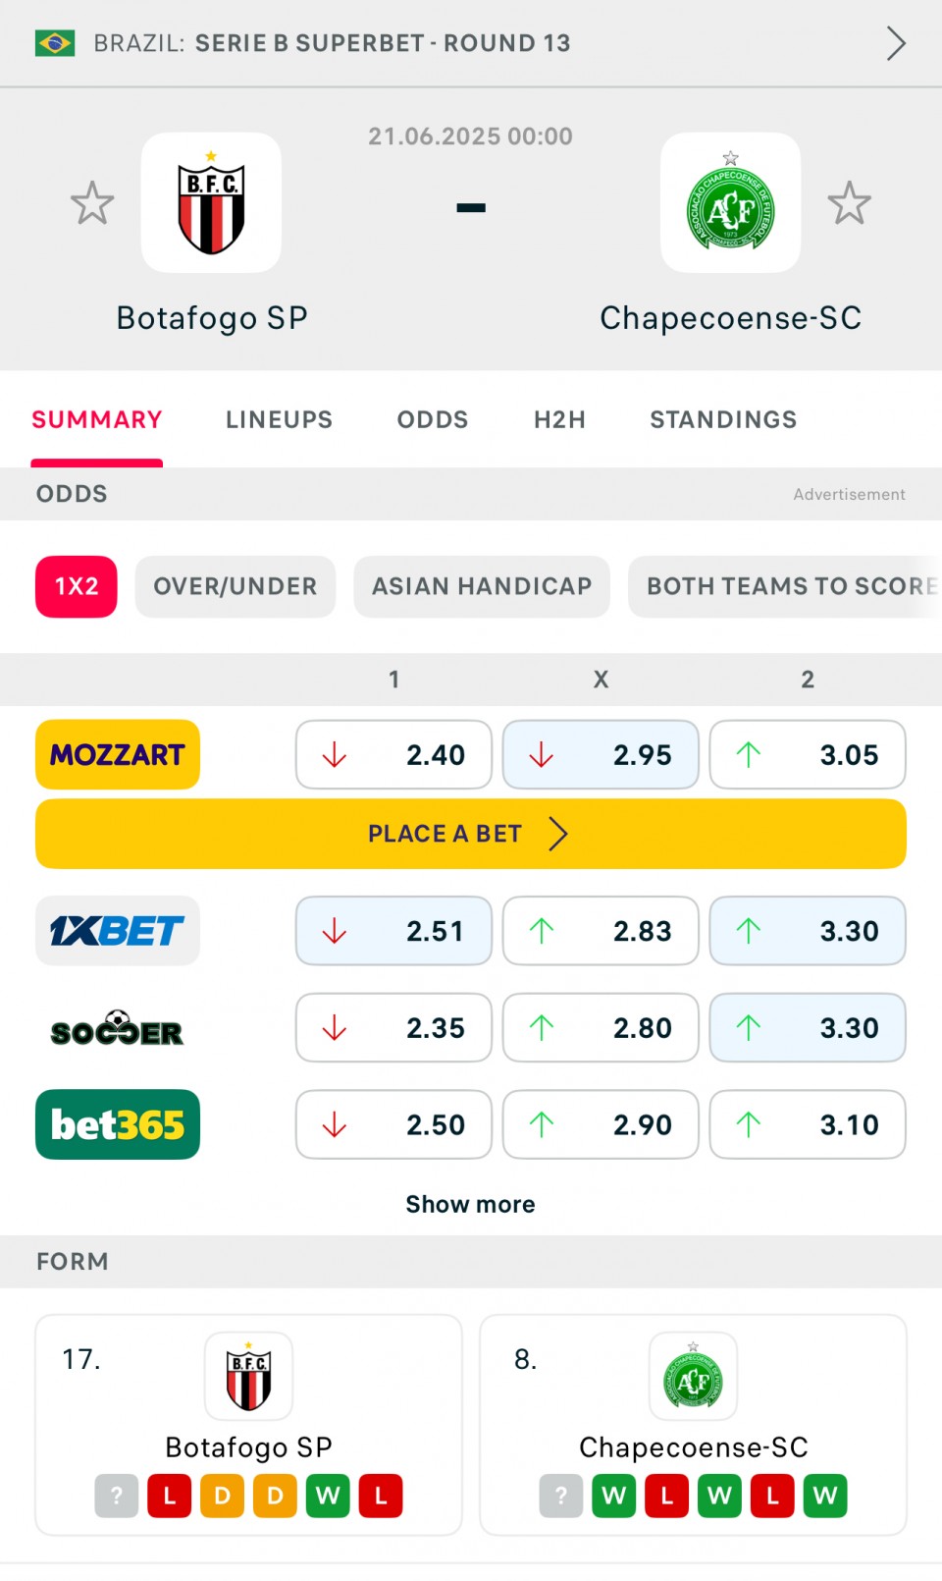Go to the Standings tab
Screen dimensions: 942x1581
pos(723,419)
